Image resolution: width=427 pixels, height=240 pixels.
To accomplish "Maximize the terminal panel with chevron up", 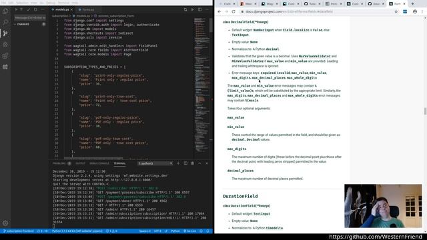I will point(199,163).
